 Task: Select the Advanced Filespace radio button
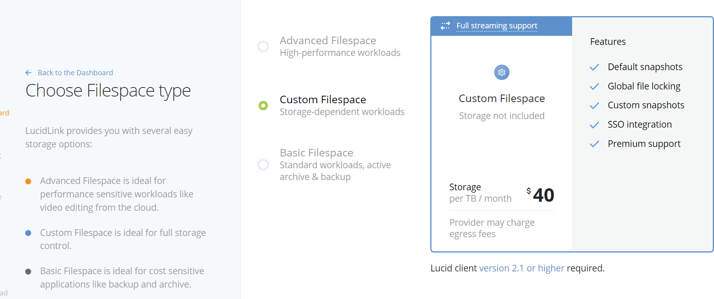coord(263,46)
